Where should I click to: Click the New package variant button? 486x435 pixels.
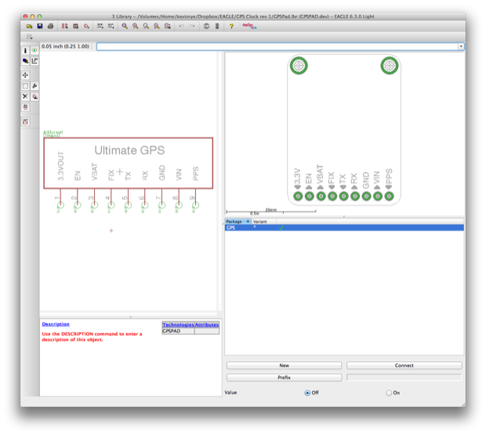(x=284, y=365)
